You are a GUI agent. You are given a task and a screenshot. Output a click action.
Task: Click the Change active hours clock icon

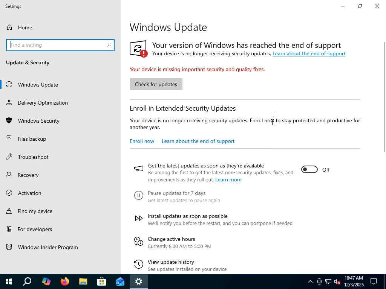(x=139, y=241)
